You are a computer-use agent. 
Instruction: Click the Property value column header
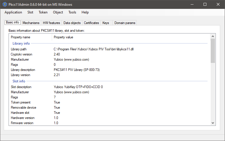click(131, 37)
